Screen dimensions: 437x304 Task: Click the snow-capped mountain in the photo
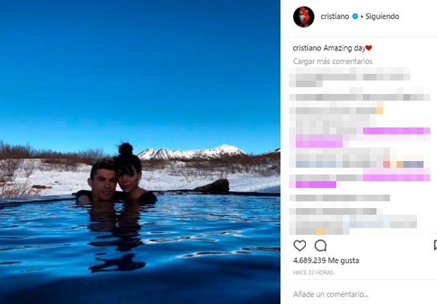192,152
